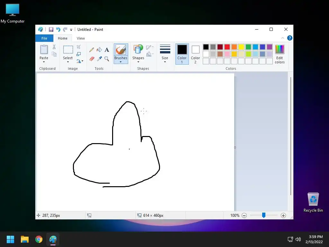
Task: Redo the last undone action
Action: click(x=65, y=30)
